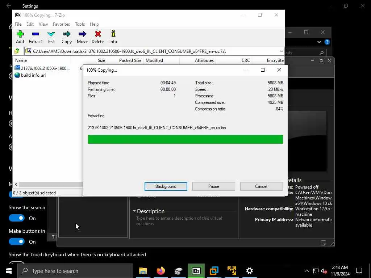Click the Background button
Screen dimensions: 371x278
coord(166,186)
